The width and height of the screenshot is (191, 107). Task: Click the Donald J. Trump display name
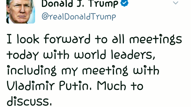point(80,4)
